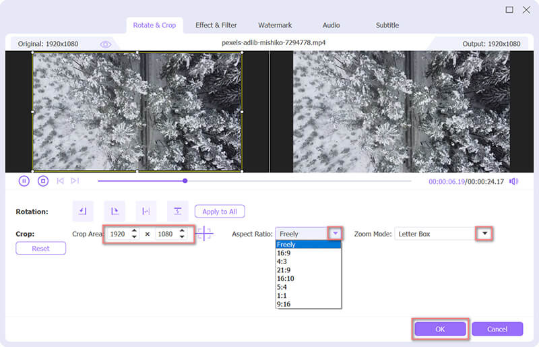The height and width of the screenshot is (347, 539).
Task: Flip the video horizontally
Action: [x=146, y=211]
